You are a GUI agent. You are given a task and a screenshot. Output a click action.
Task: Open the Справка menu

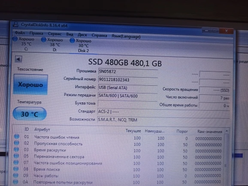coord(99,36)
